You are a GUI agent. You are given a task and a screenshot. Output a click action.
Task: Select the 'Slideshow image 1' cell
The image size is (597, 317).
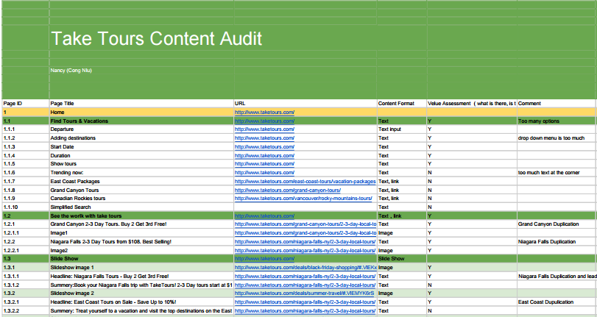pyautogui.click(x=141, y=268)
